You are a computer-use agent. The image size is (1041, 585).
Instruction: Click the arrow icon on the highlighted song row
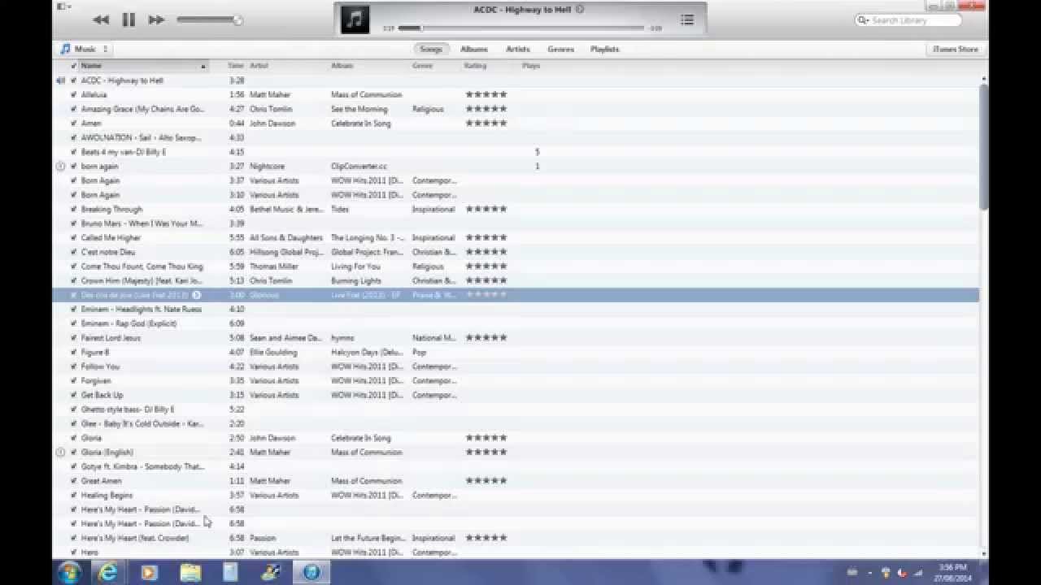(x=196, y=295)
